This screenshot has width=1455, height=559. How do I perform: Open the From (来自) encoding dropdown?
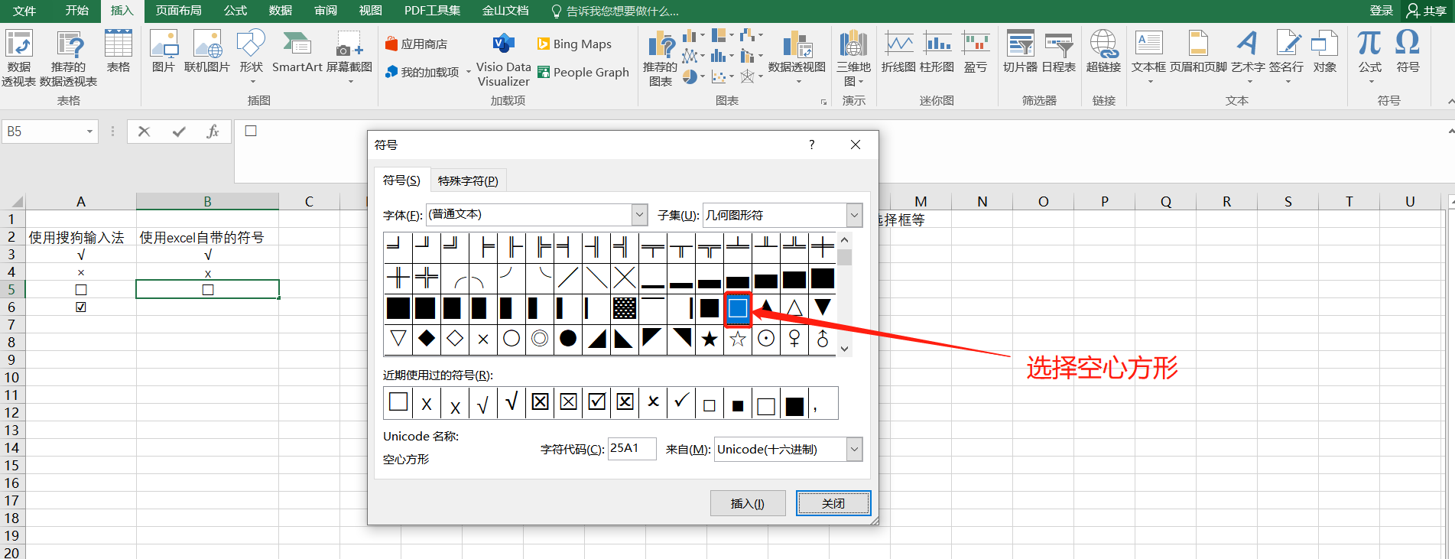point(854,449)
